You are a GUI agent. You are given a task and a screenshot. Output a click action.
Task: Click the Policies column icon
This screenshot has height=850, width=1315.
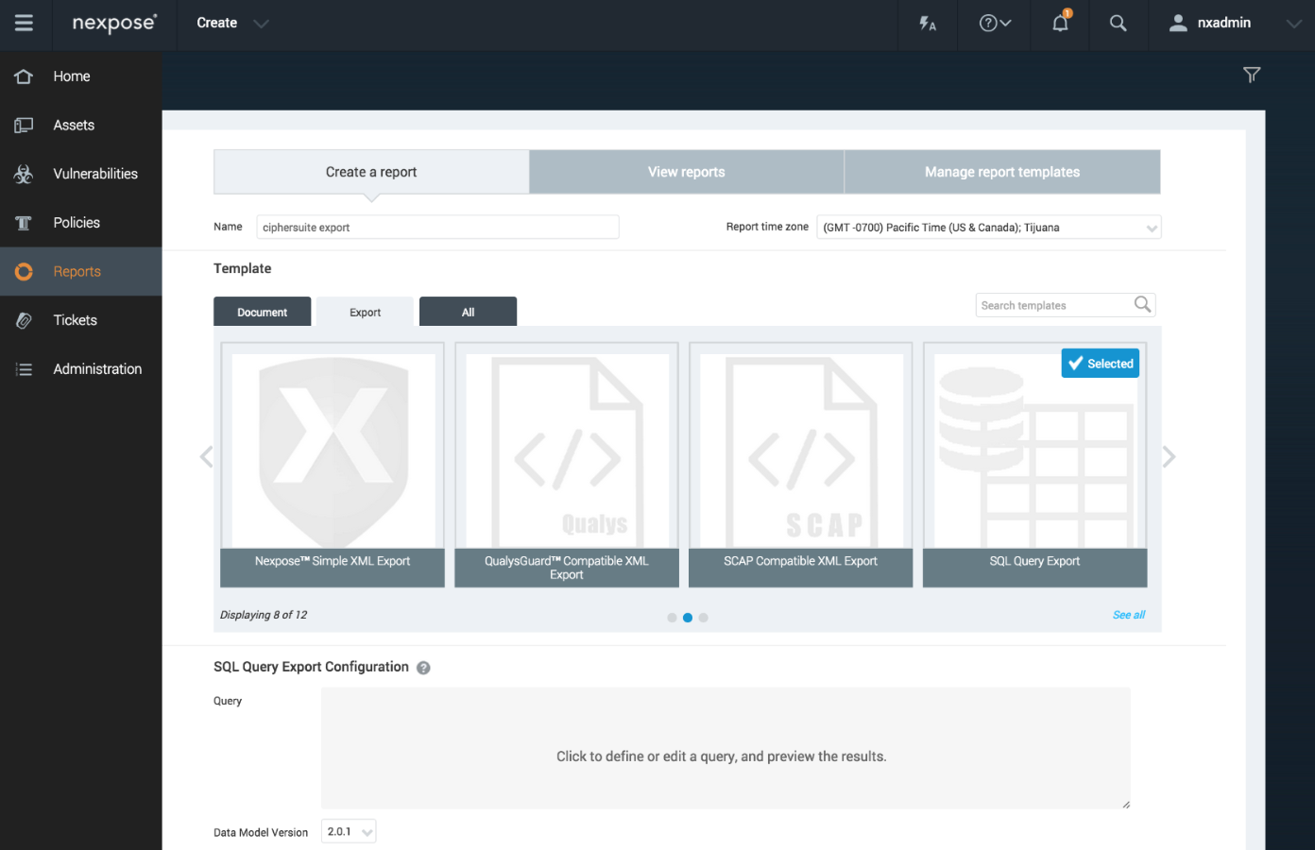tap(24, 223)
